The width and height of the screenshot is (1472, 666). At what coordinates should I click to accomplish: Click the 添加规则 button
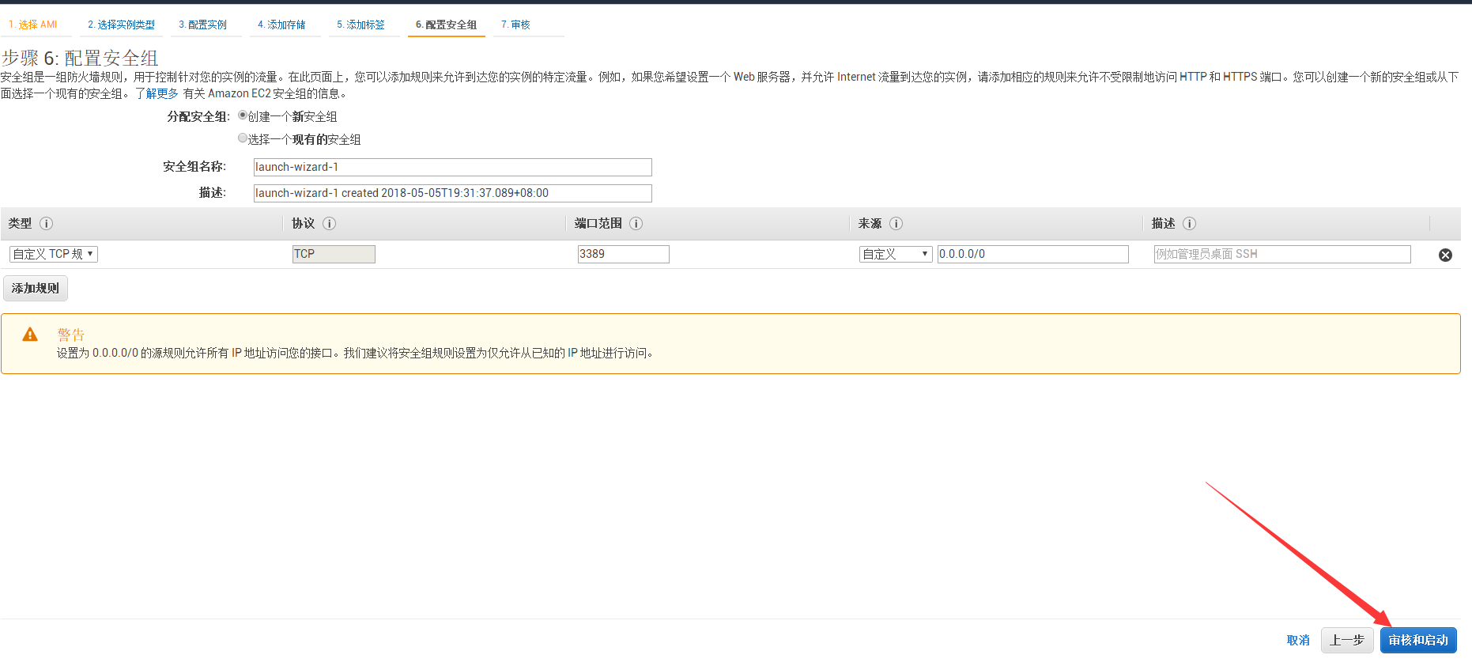point(36,288)
